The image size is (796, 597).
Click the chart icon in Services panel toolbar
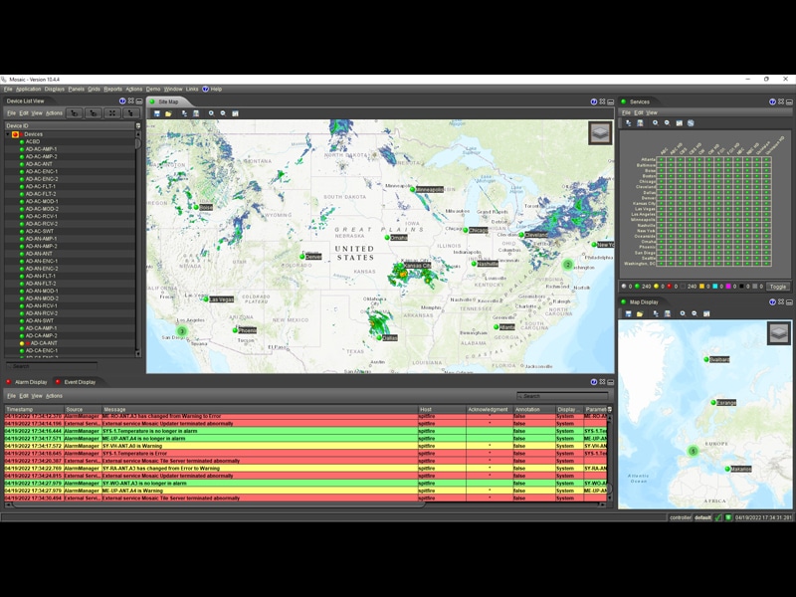pyautogui.click(x=678, y=122)
